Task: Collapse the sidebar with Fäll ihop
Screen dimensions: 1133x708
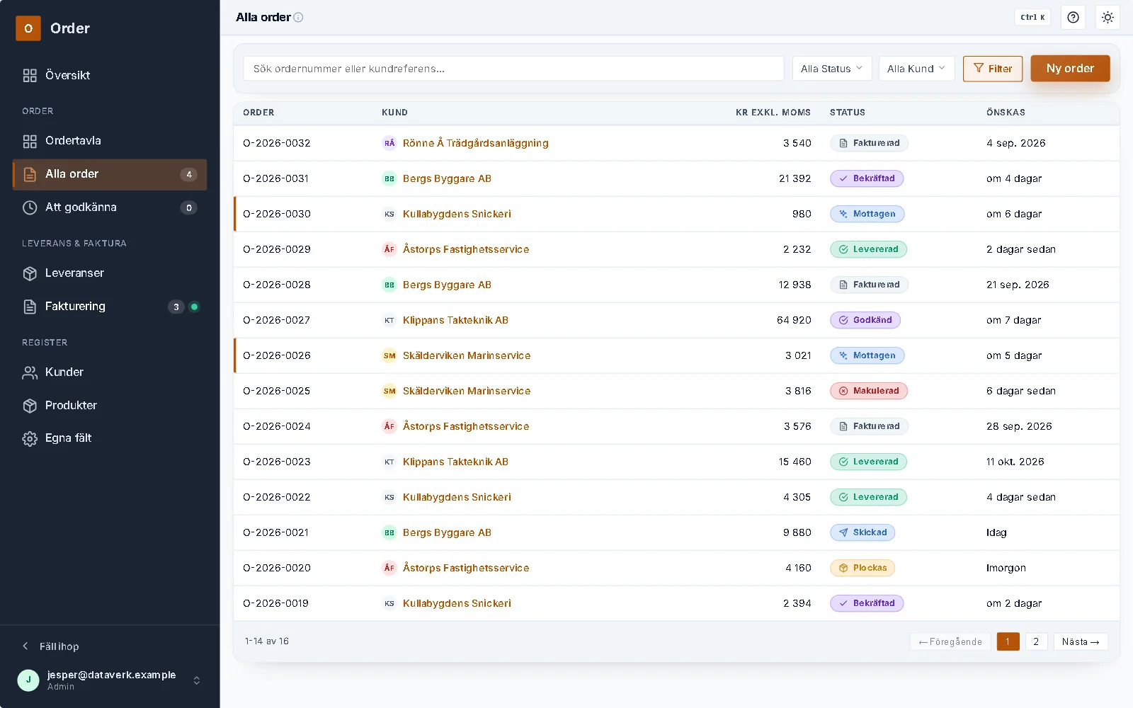Action: click(51, 646)
